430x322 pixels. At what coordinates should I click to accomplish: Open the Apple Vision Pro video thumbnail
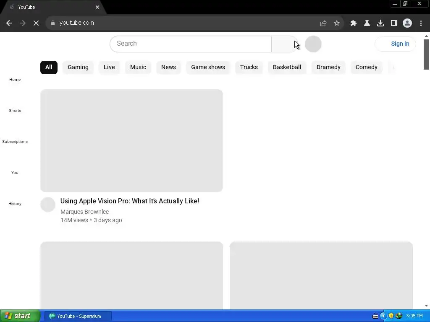coord(131,141)
